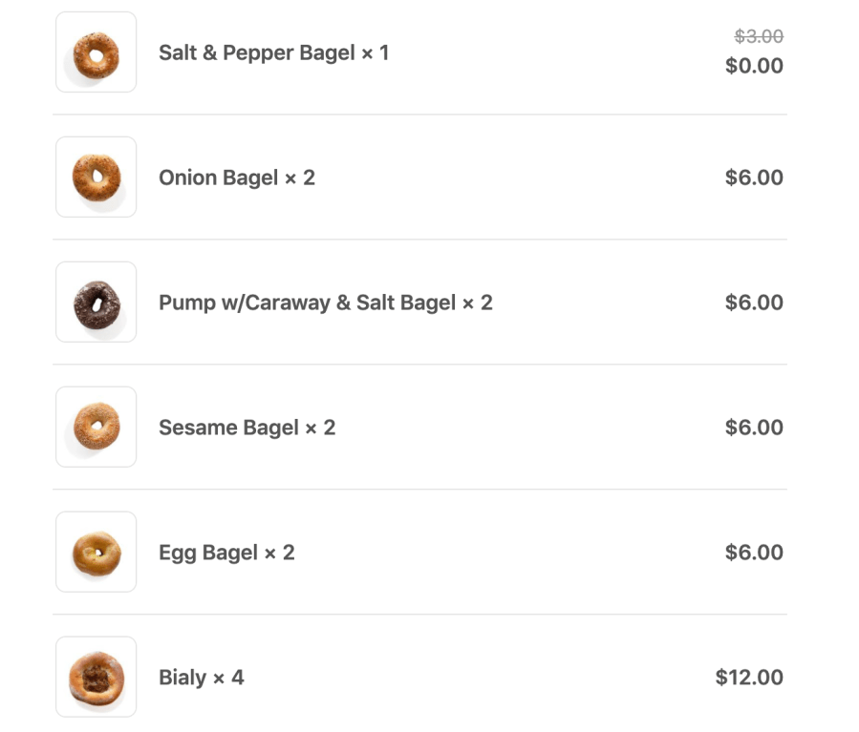Screen dimensions: 859x732
Task: Select the Egg Bagel × 2 name
Action: point(226,553)
